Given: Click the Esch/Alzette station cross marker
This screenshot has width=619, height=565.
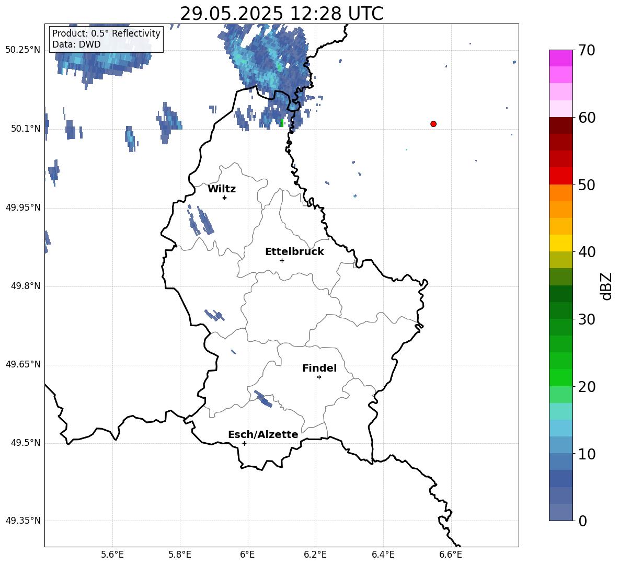Looking at the screenshot, I should (x=244, y=443).
